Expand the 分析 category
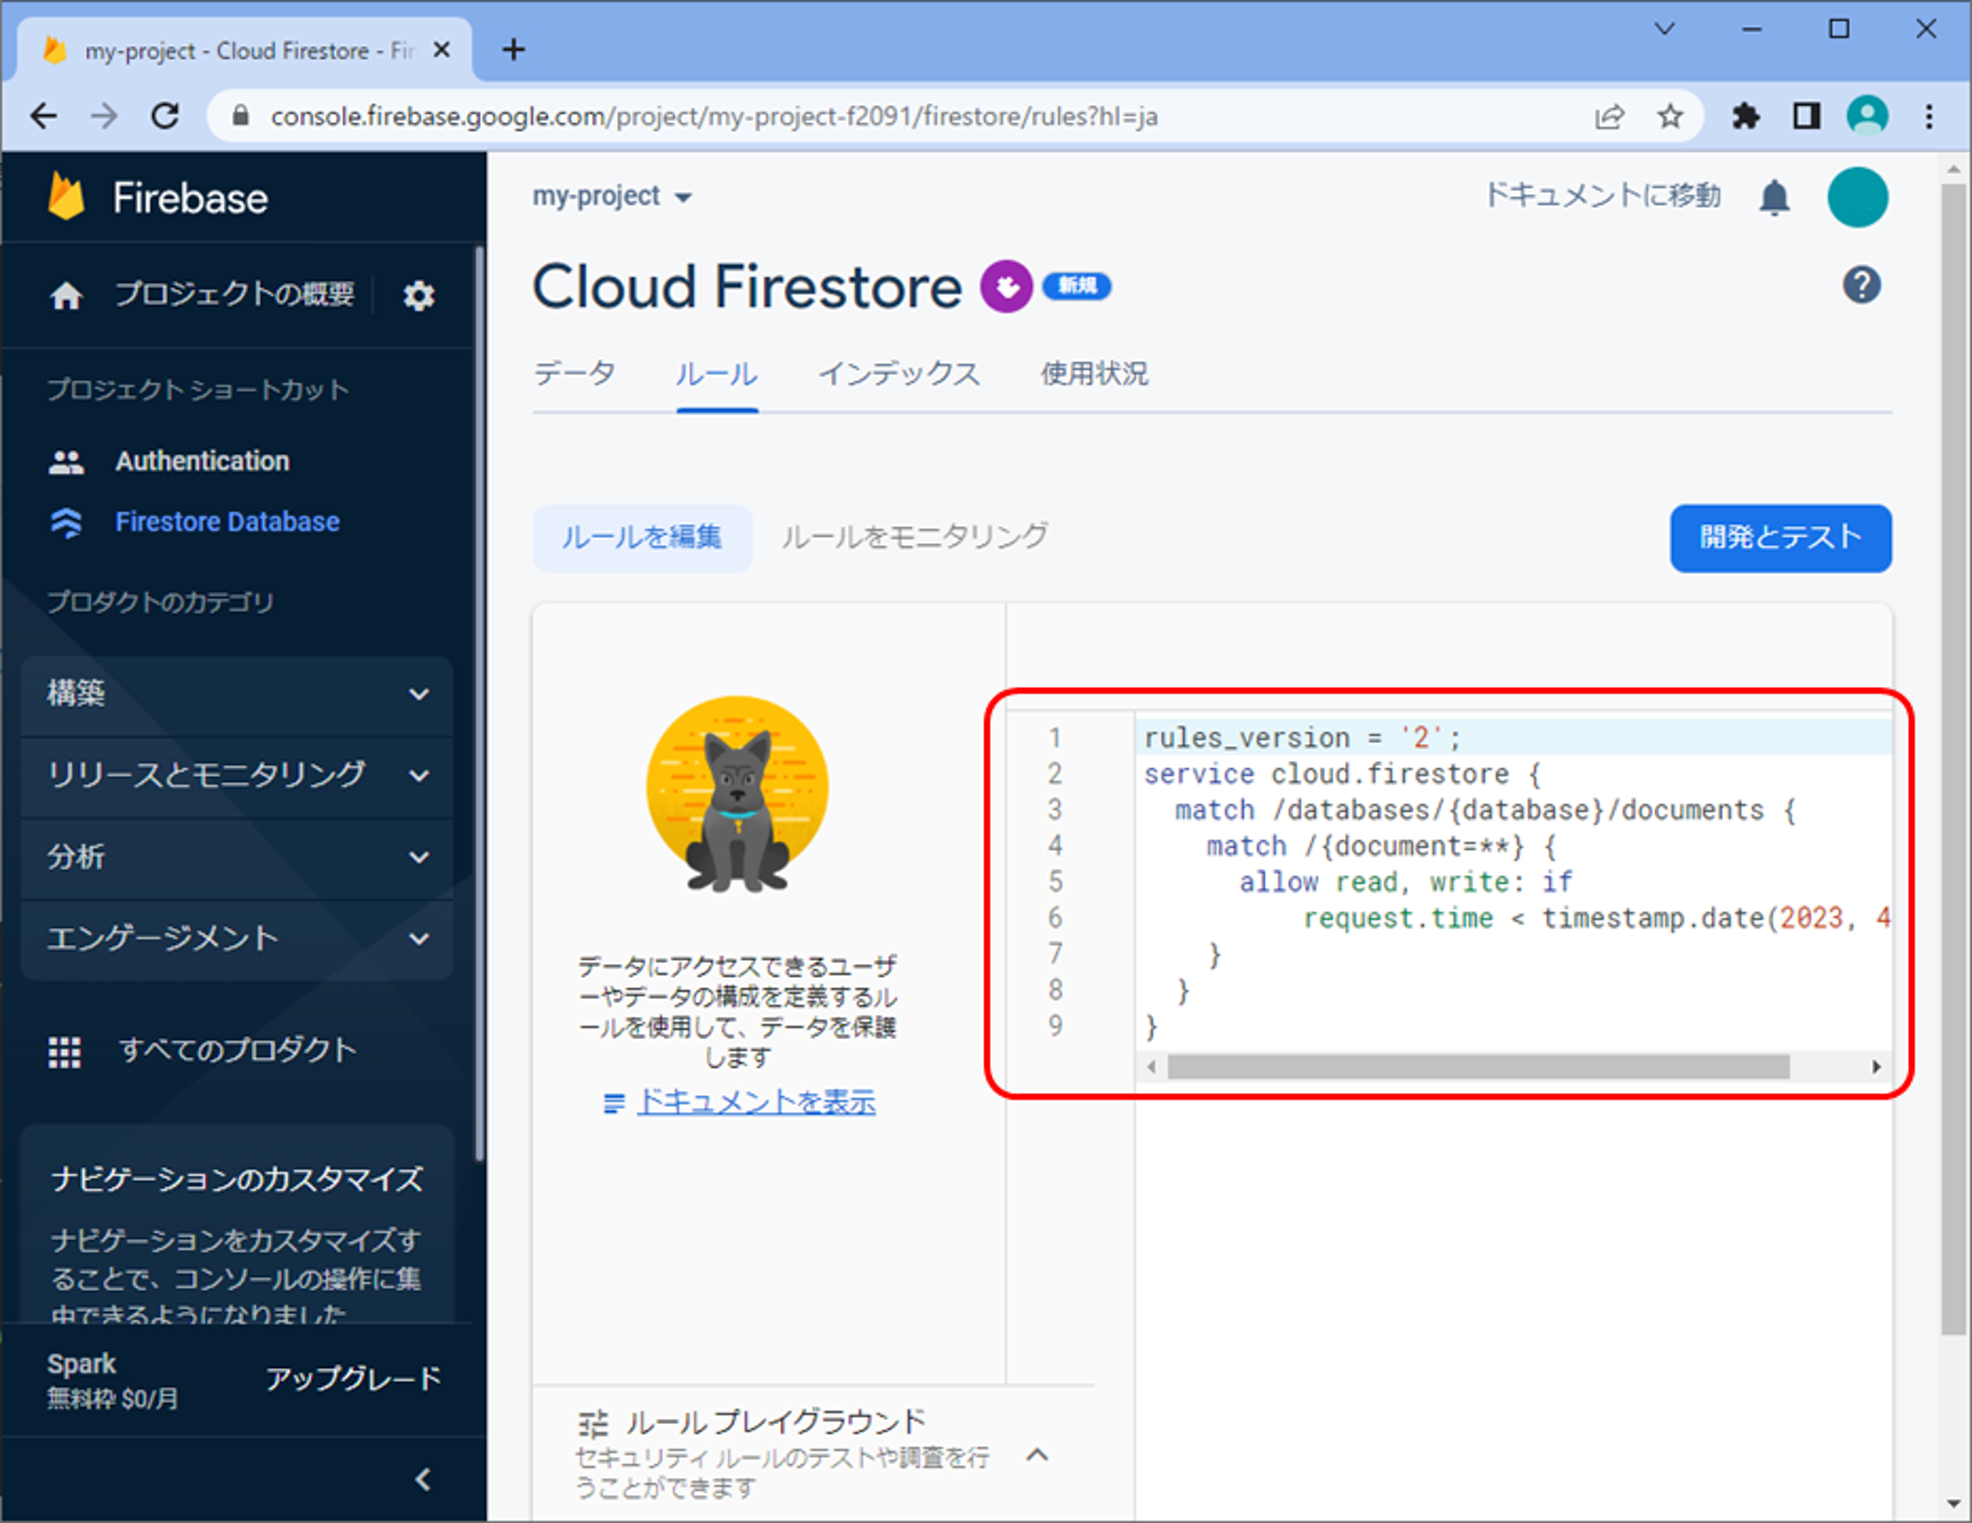Viewport: 1972px width, 1523px height. pos(237,858)
